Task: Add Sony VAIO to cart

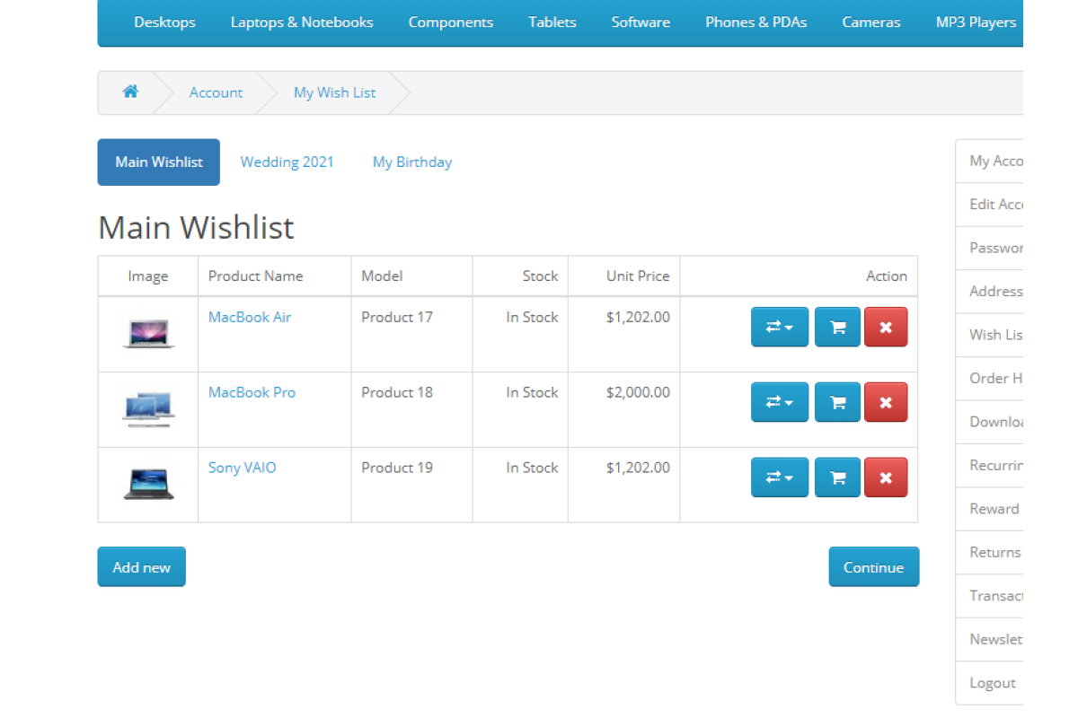Action: 837,477
